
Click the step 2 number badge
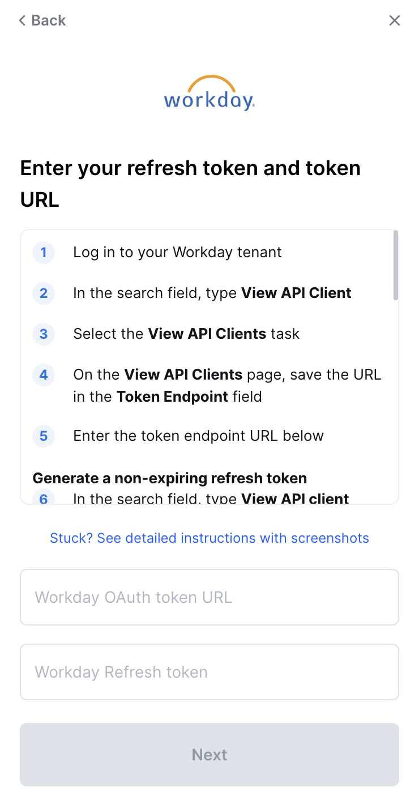(44, 293)
